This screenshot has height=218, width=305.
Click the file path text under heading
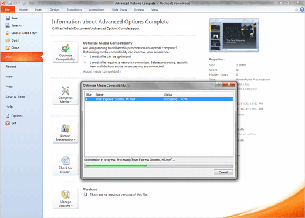96,29
